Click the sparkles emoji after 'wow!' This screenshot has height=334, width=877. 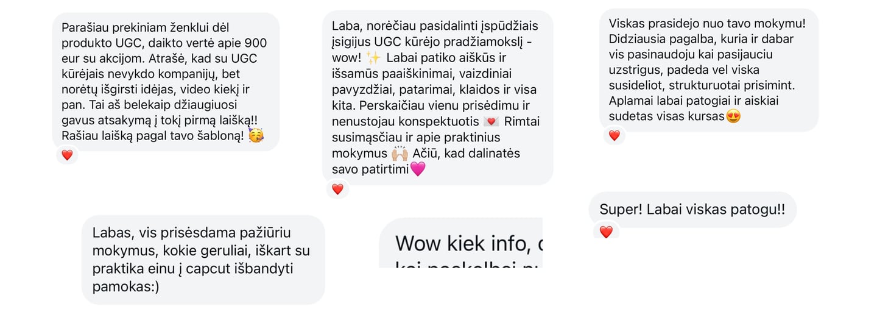click(374, 58)
